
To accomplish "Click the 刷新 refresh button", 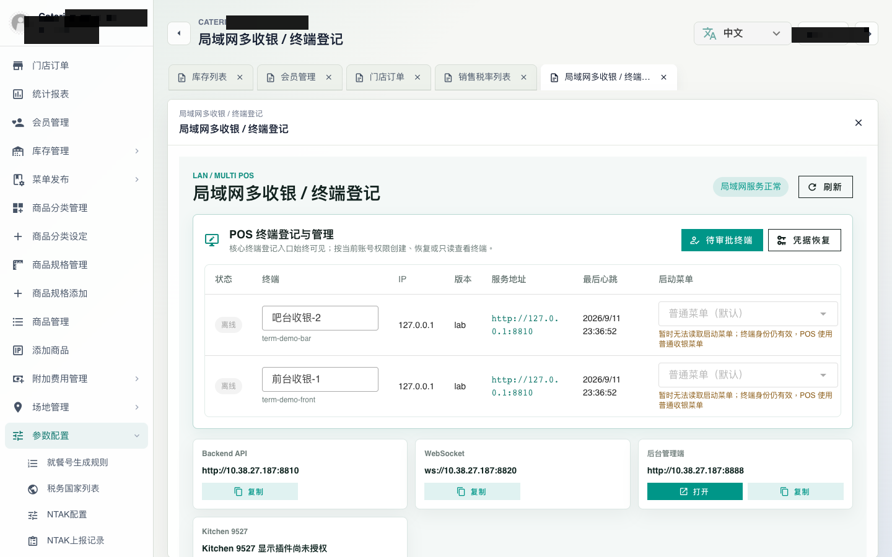I will tap(825, 187).
